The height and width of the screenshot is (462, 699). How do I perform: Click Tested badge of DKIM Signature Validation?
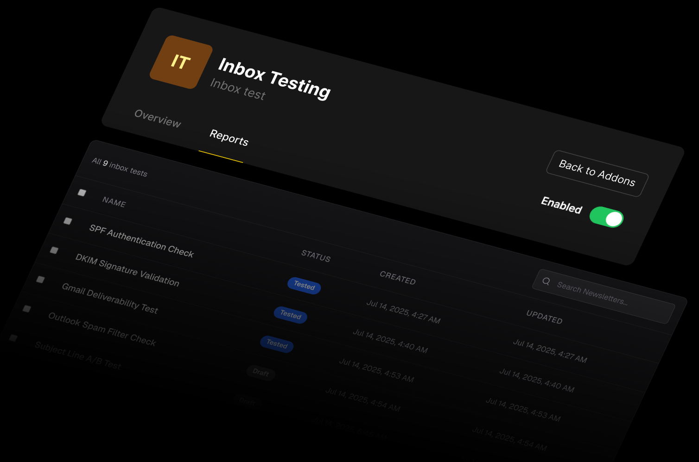pyautogui.click(x=291, y=315)
